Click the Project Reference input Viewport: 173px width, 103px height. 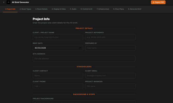click(x=110, y=37)
